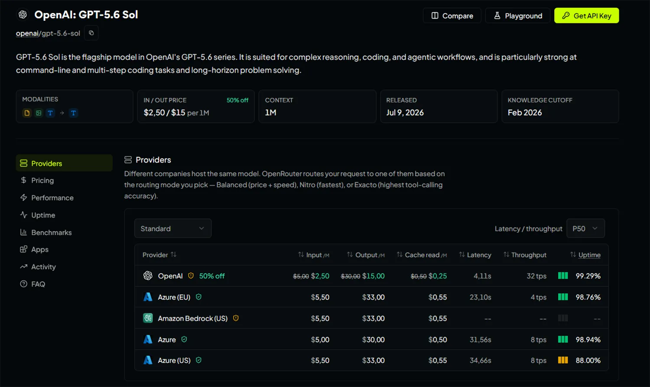Click the green shield icon beside Azure (EU)
Screen dimensions: 650x387
[198, 297]
